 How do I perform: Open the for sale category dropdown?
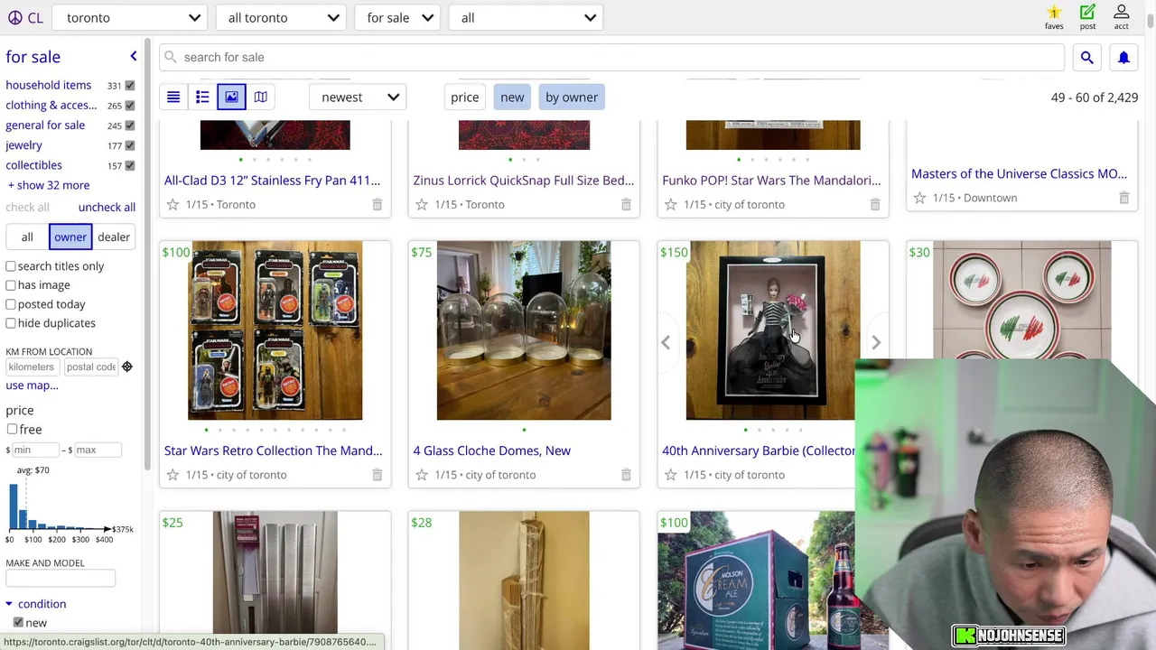click(x=397, y=17)
